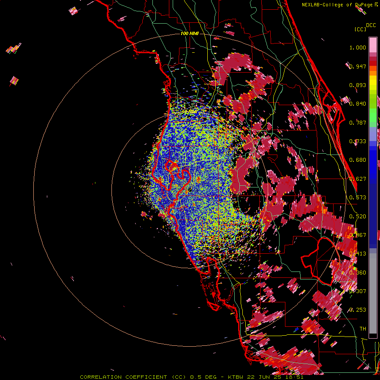
Task: Select the 0.520 scale value
Action: pyautogui.click(x=358, y=217)
